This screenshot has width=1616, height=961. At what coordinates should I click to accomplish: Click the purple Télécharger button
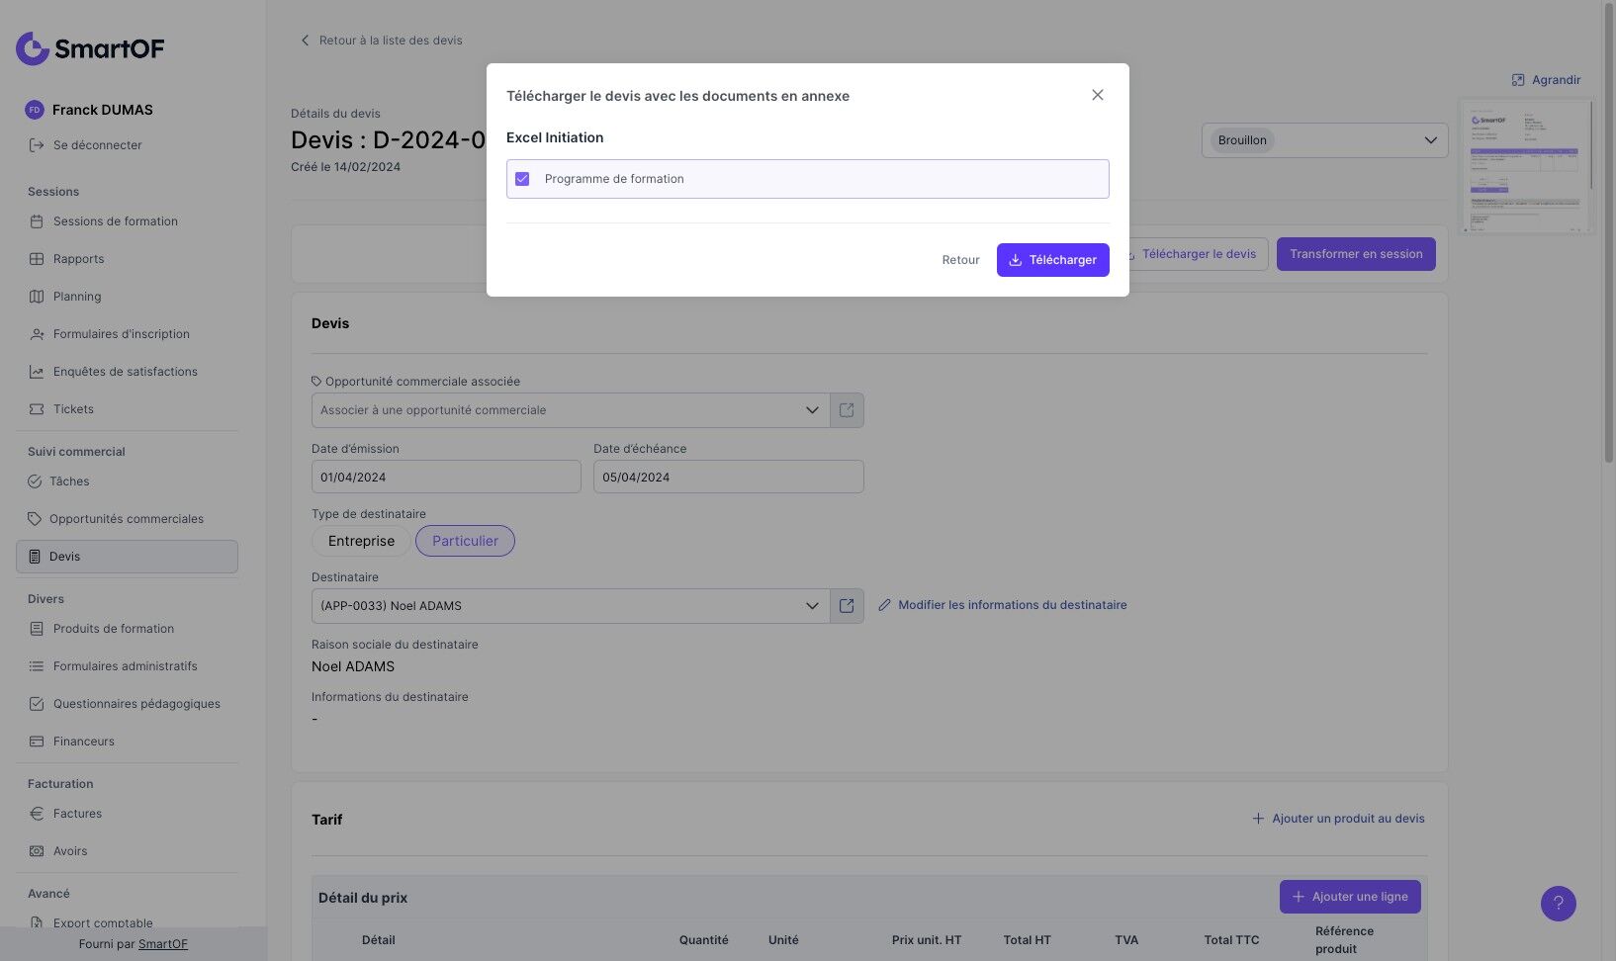[1052, 260]
